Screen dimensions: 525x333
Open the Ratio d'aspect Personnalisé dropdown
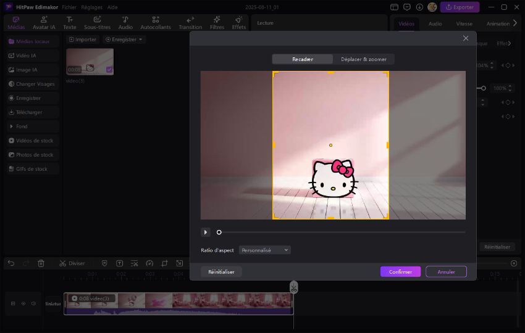[x=264, y=250]
